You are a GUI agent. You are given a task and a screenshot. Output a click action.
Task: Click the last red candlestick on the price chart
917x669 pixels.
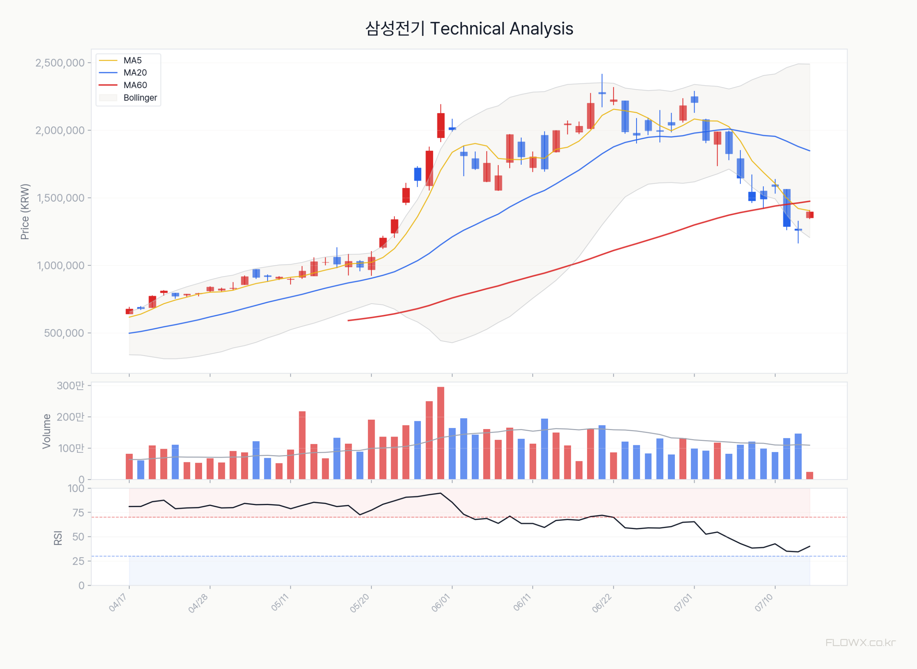[810, 215]
